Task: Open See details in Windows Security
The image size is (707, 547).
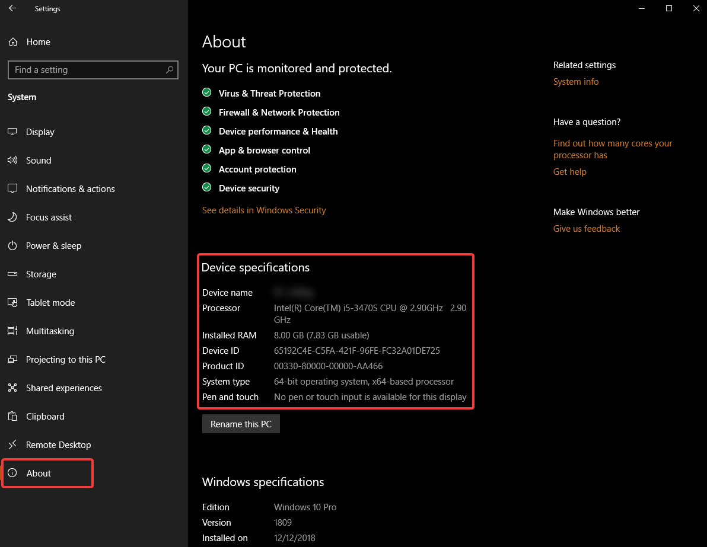Action: [x=264, y=210]
